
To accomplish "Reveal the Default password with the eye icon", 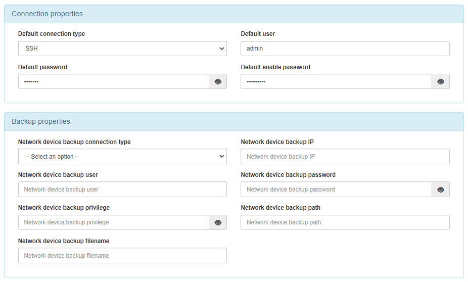I will [x=218, y=81].
